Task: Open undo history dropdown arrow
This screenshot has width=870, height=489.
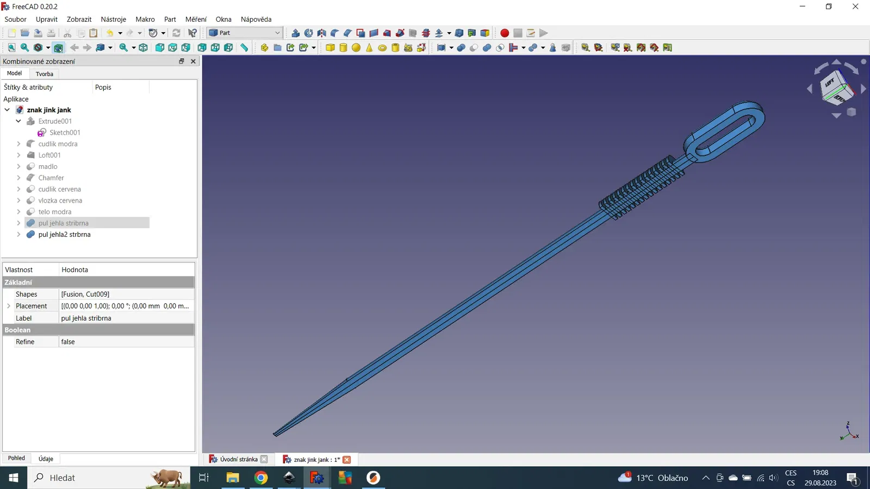Action: coord(120,33)
